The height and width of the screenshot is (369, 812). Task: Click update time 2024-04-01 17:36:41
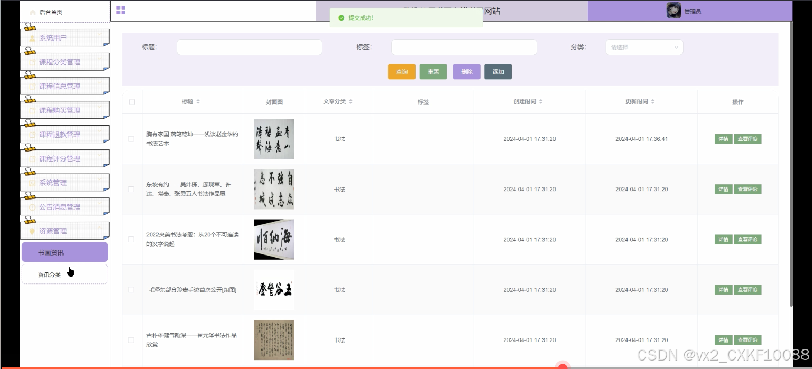click(x=641, y=139)
